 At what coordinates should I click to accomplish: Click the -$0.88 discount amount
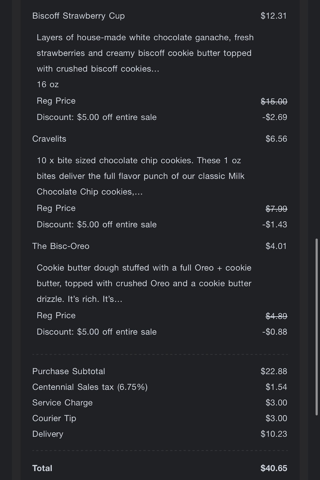click(x=275, y=332)
